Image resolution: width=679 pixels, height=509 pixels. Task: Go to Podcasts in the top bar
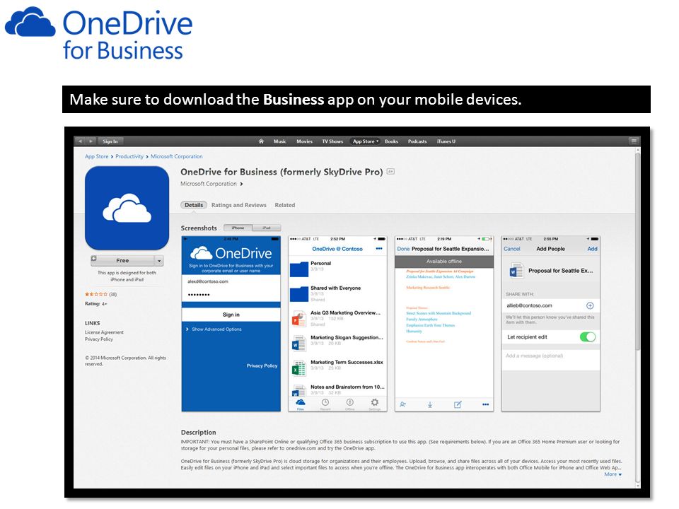(x=417, y=141)
